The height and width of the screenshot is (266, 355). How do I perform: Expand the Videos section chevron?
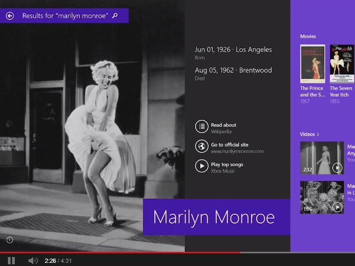pos(318,135)
